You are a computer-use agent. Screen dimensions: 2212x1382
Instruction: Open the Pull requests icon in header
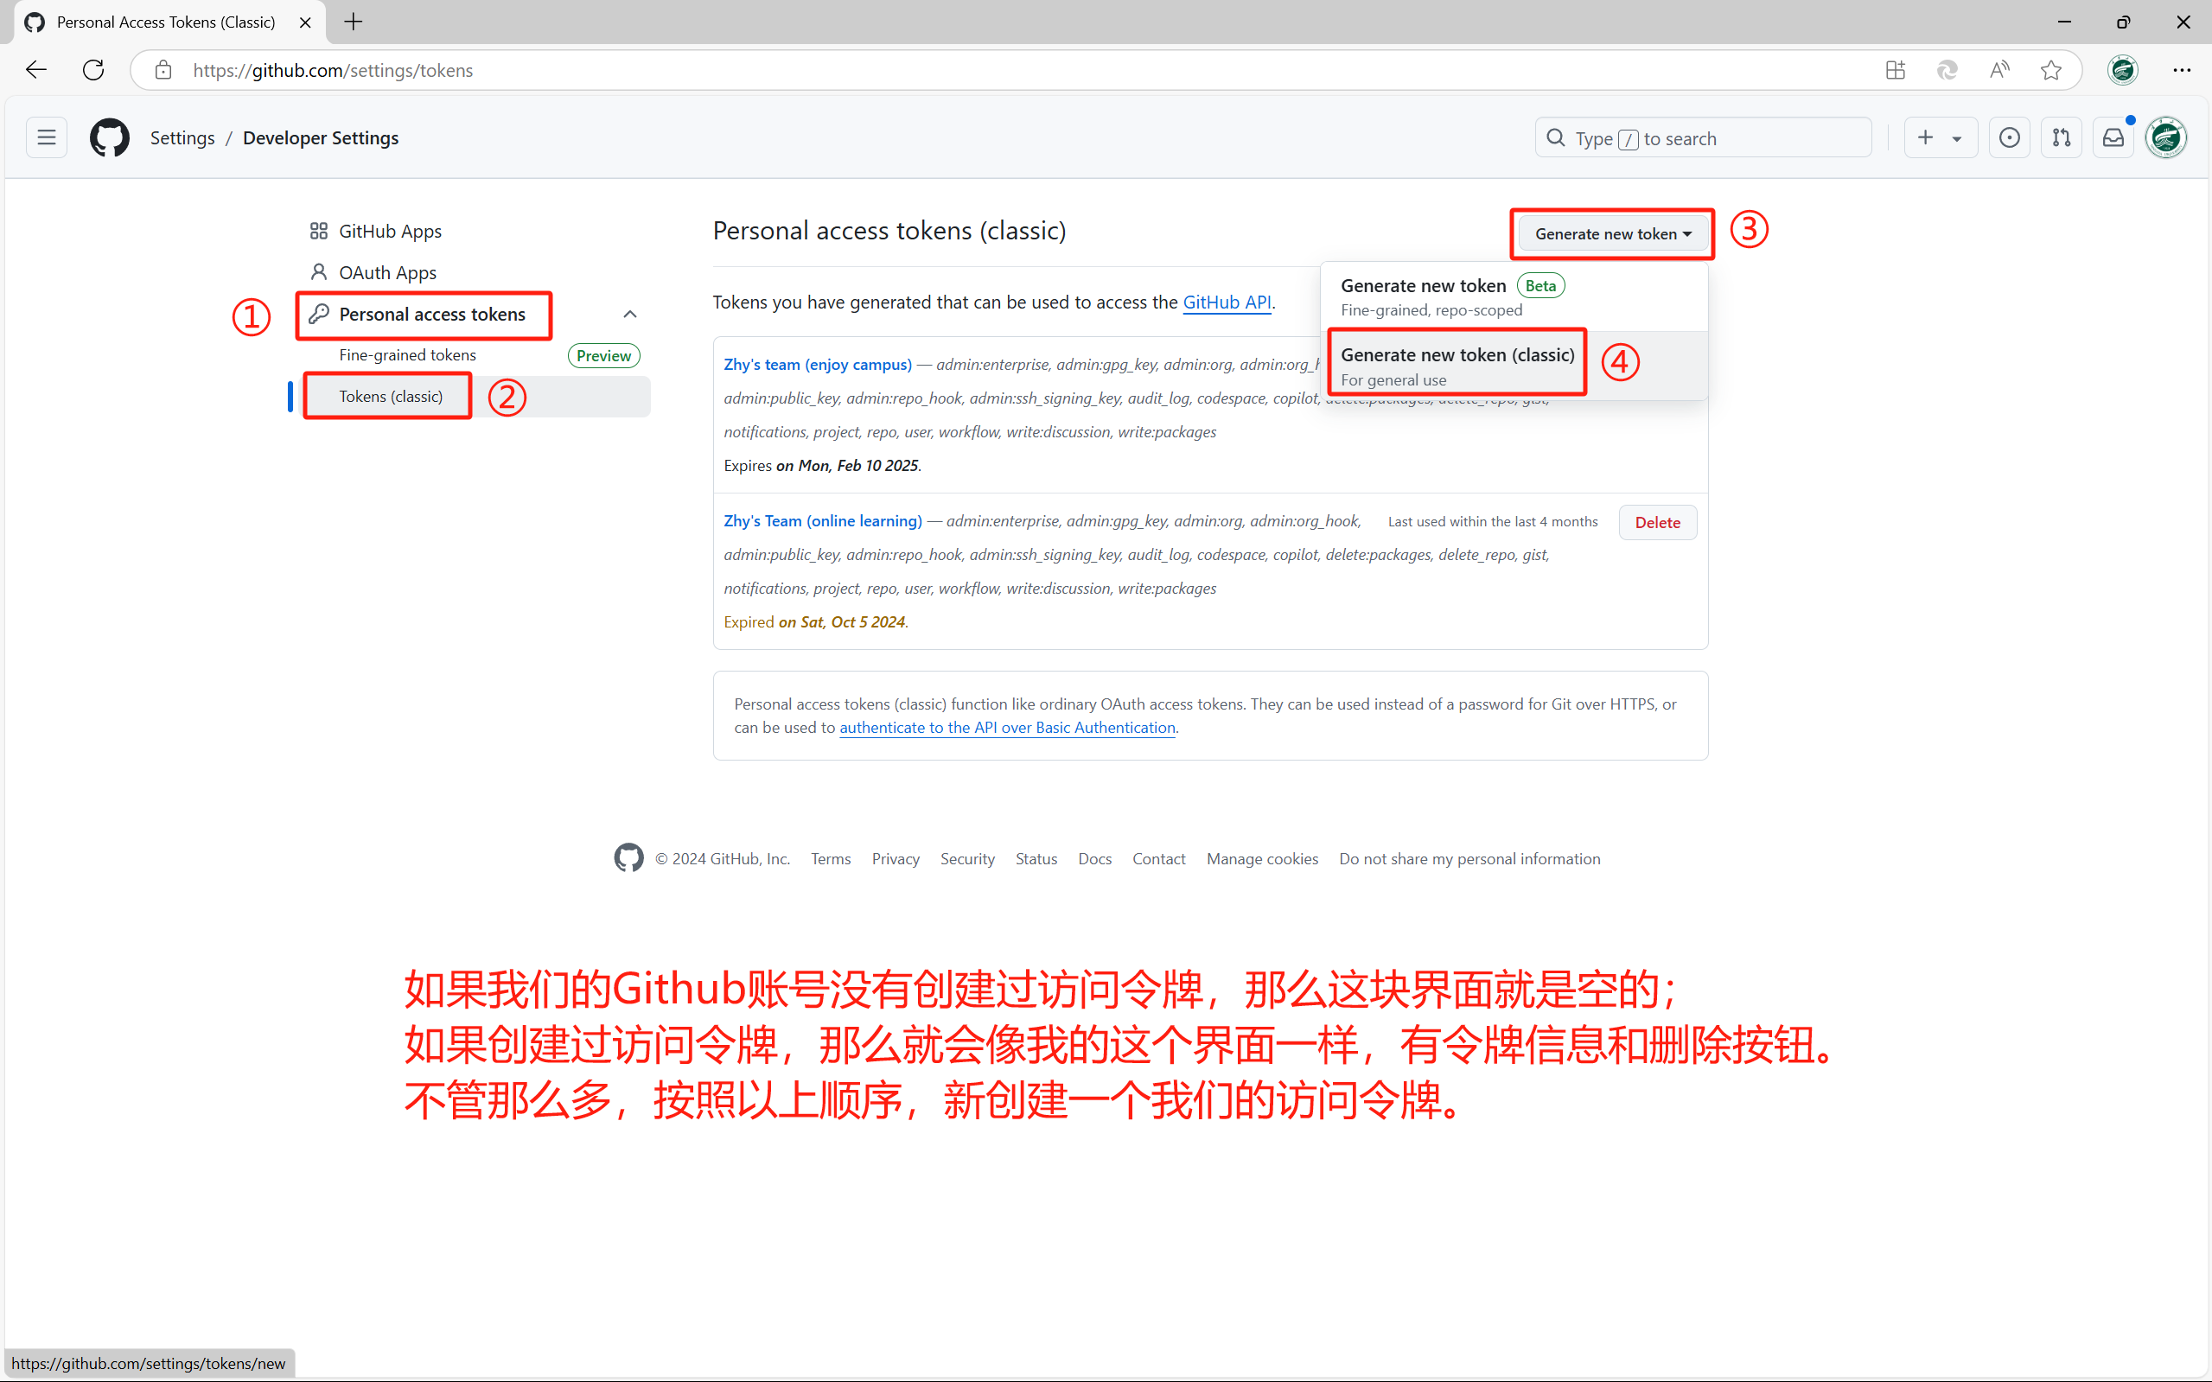click(x=2062, y=138)
